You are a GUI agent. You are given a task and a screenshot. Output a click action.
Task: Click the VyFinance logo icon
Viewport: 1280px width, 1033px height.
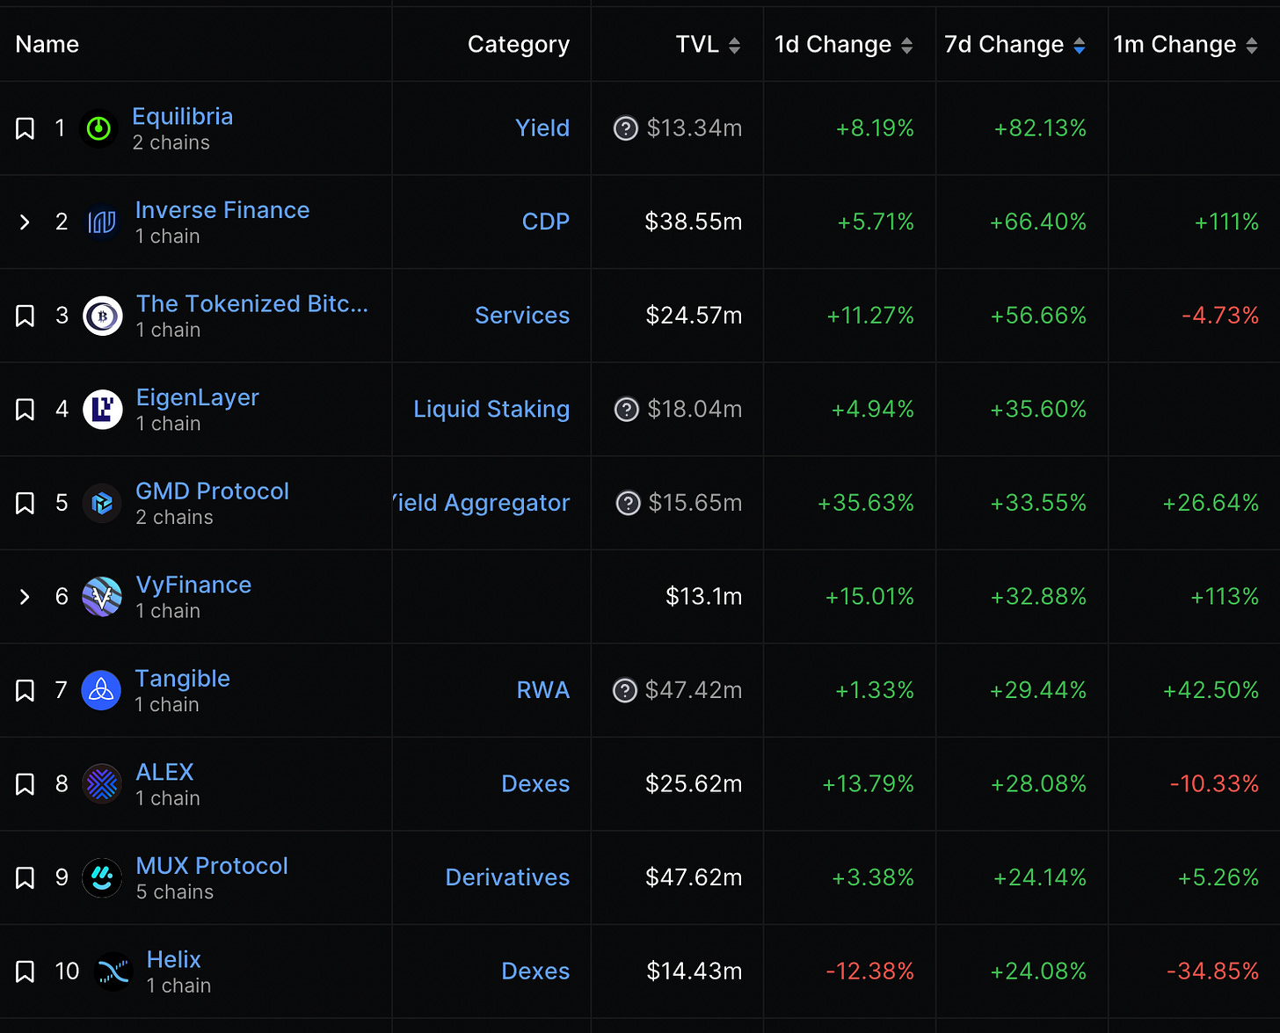(102, 597)
